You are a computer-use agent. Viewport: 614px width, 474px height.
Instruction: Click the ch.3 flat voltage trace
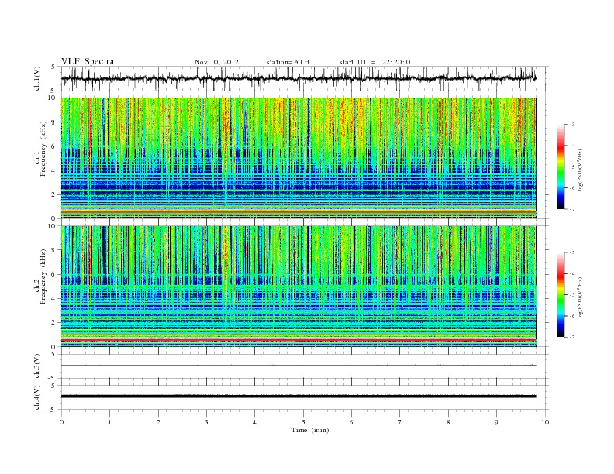coord(299,366)
